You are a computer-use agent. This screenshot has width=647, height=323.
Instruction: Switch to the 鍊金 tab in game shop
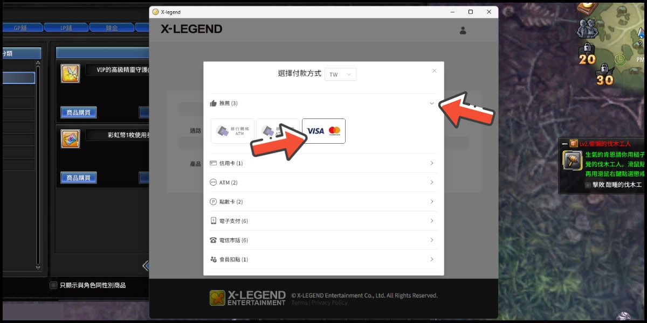[112, 27]
